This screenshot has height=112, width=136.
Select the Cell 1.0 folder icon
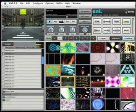4,100
